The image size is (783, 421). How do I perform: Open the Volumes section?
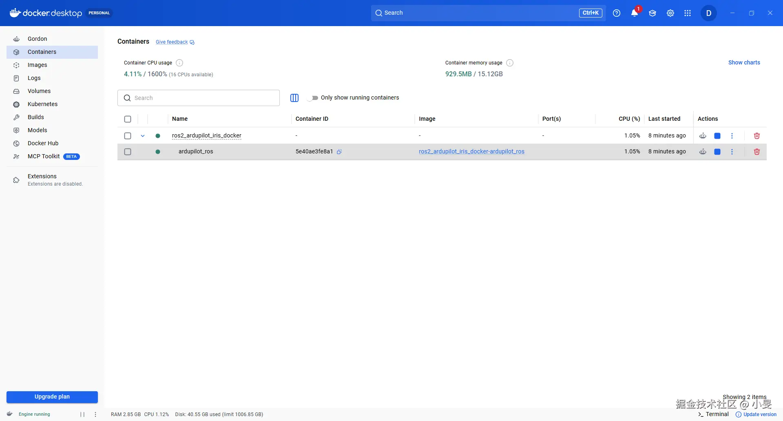click(x=52, y=91)
